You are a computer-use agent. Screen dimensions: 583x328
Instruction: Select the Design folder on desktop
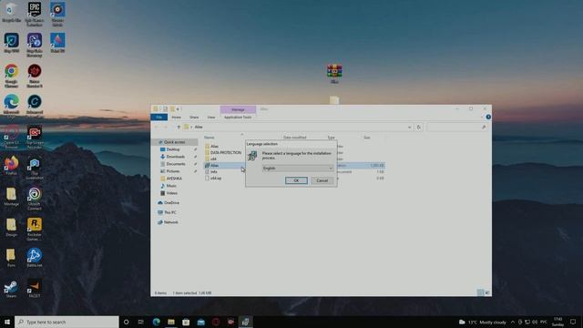(x=11, y=227)
